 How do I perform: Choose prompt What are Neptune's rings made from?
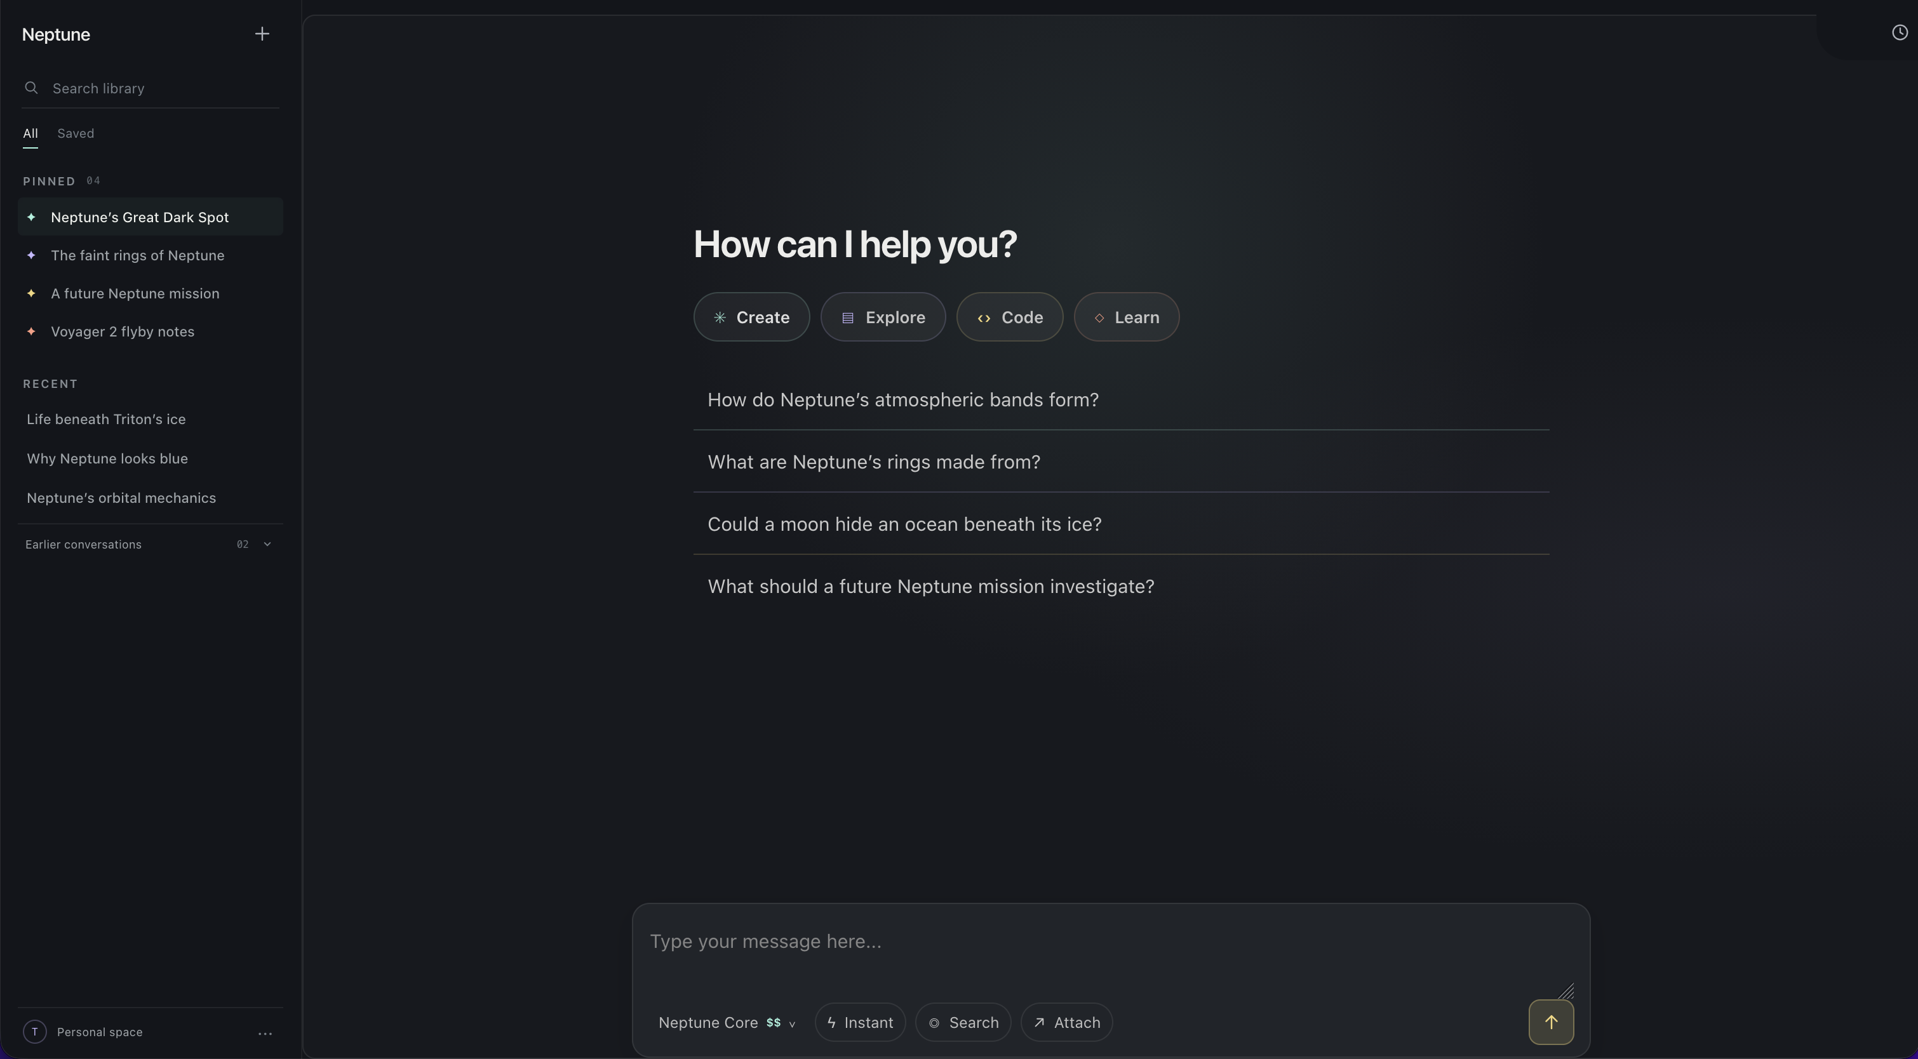pos(1122,462)
